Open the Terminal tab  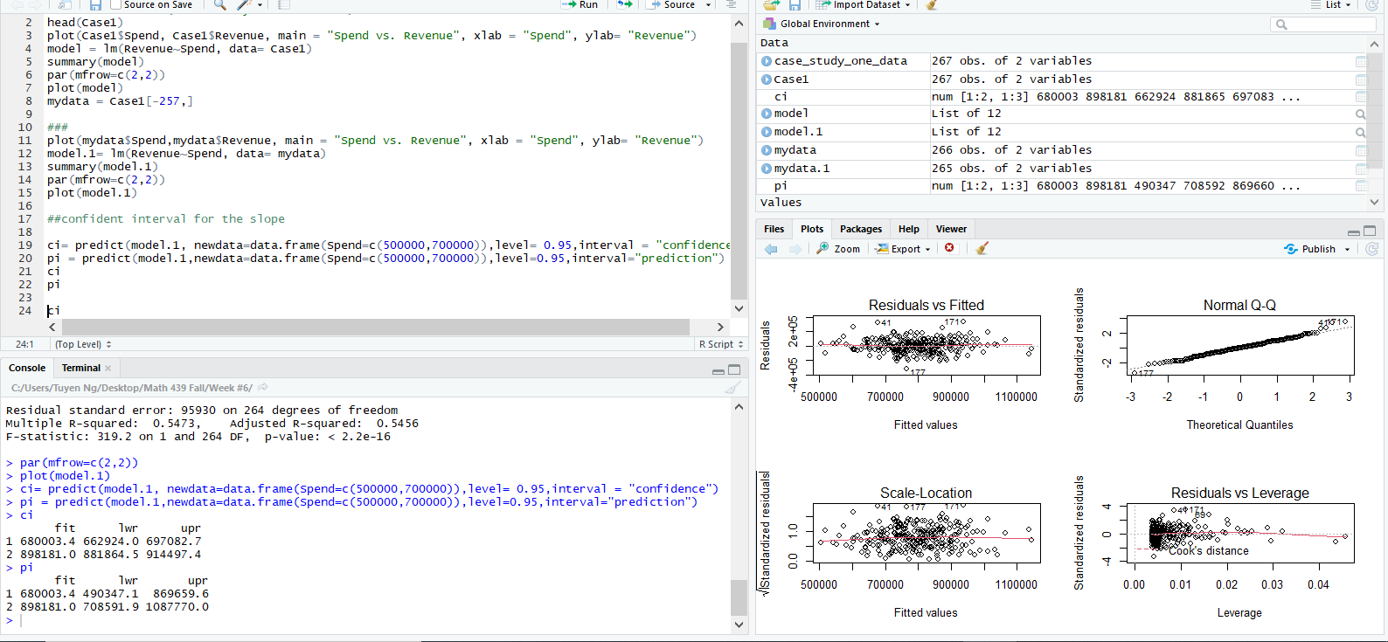81,368
